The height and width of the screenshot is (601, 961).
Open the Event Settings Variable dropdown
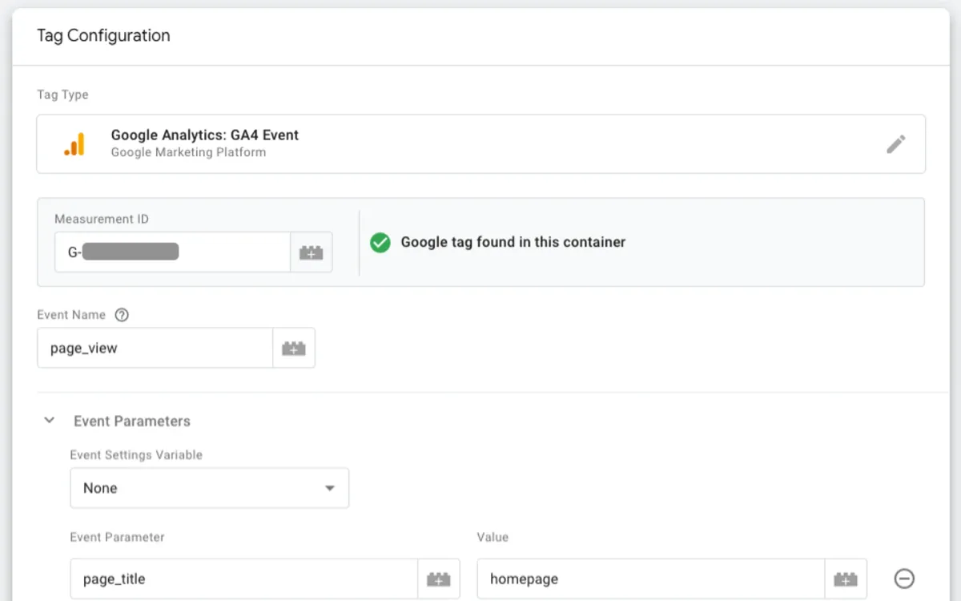(x=209, y=487)
